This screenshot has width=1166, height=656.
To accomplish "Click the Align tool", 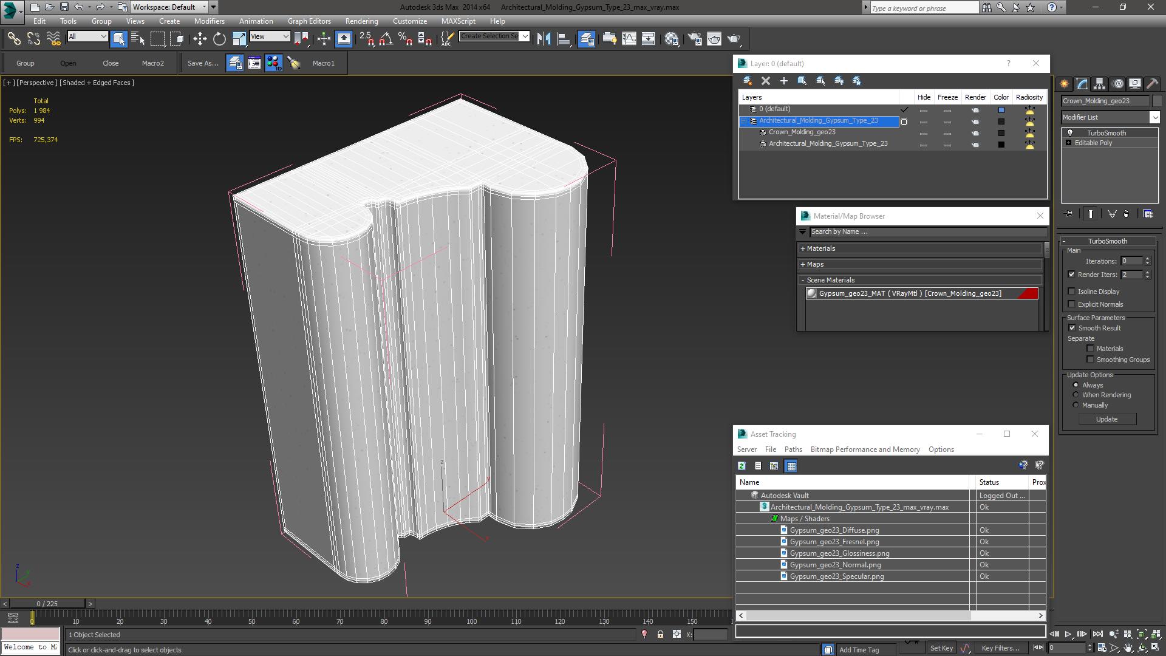I will point(564,39).
